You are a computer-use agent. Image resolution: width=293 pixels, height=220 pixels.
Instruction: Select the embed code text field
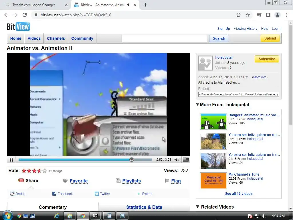point(238,95)
